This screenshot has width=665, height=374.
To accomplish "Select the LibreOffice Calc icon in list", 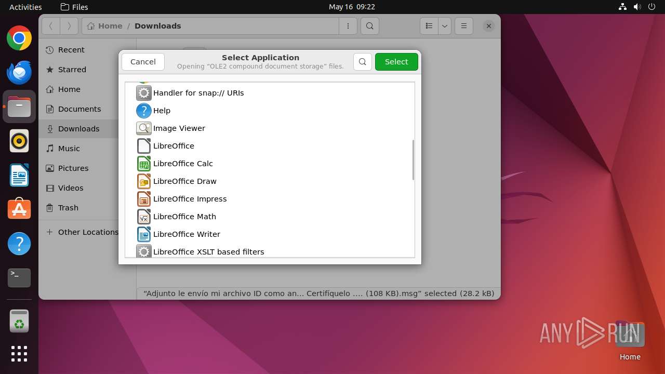I will [144, 164].
